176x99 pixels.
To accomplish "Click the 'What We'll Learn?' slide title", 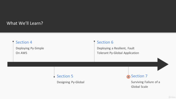I will [25, 23].
